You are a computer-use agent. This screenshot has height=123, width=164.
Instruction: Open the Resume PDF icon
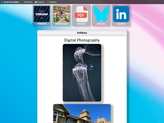81,14
